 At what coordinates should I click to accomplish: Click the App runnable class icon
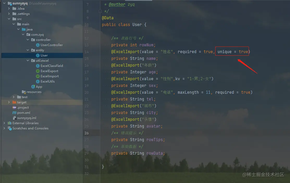point(33,86)
